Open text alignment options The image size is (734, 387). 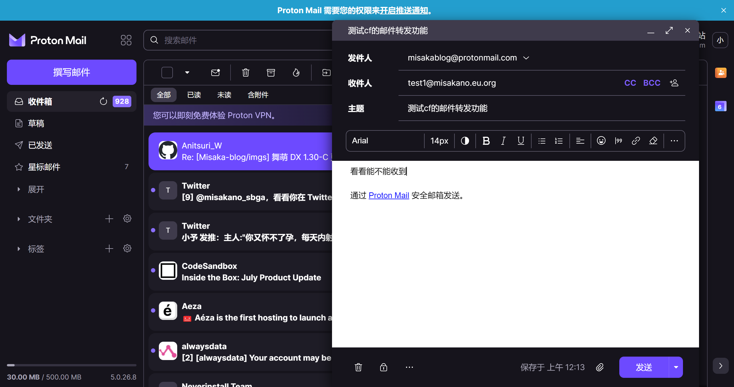click(x=580, y=141)
